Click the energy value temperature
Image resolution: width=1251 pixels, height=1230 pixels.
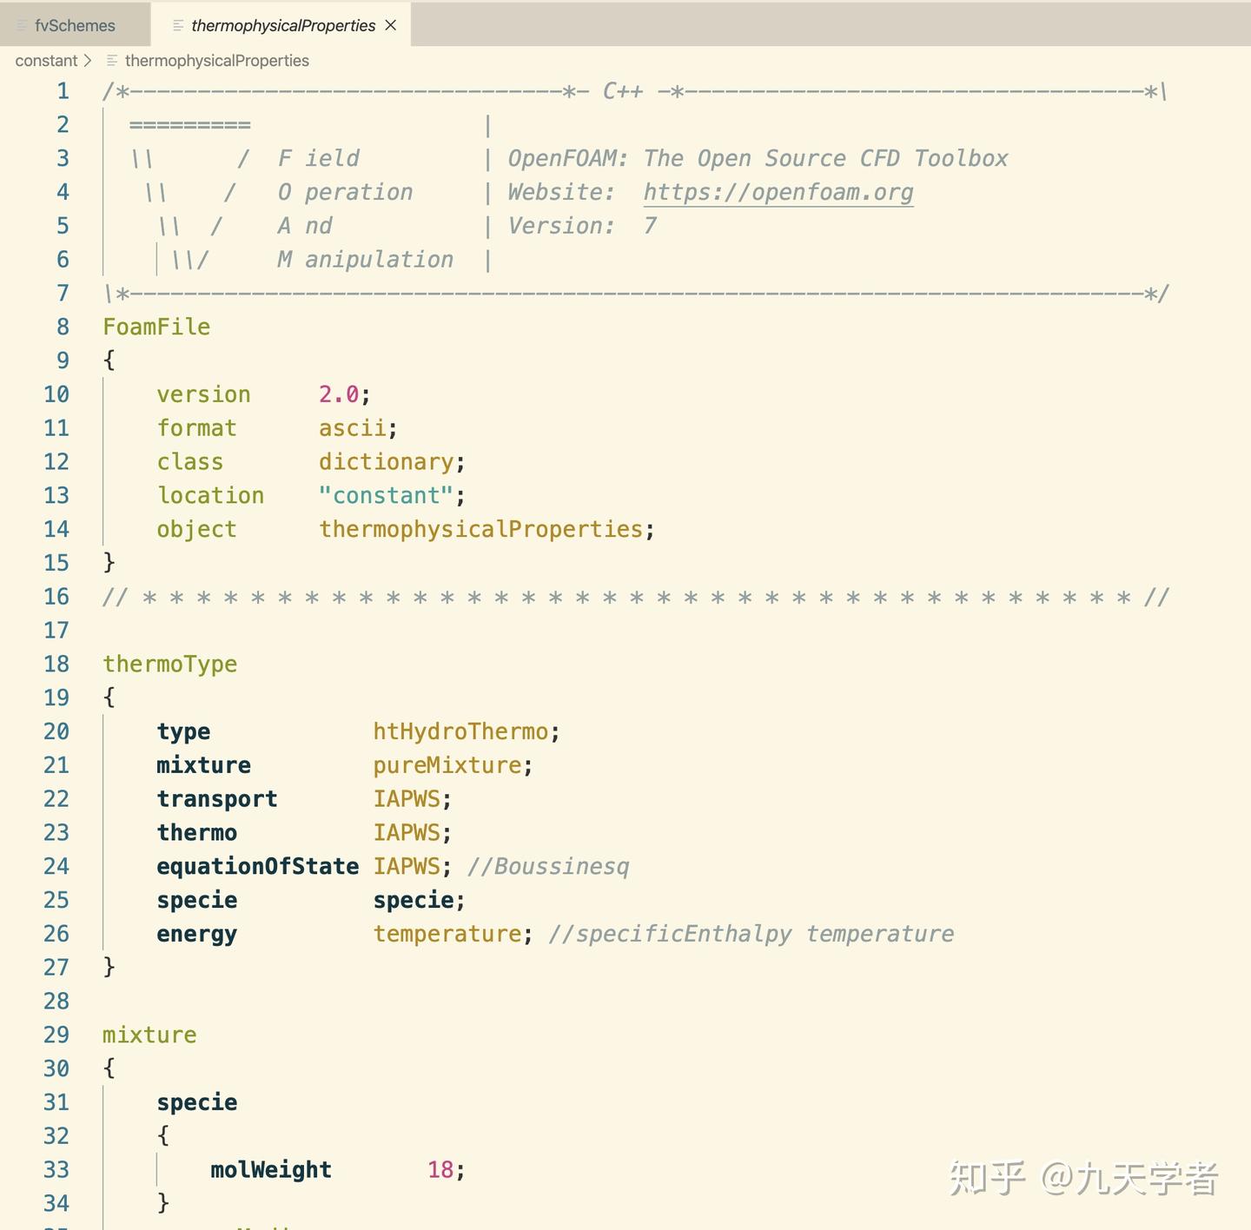pos(447,934)
